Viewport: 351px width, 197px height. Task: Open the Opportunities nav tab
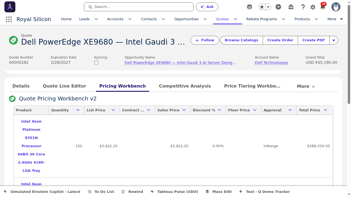click(x=186, y=19)
